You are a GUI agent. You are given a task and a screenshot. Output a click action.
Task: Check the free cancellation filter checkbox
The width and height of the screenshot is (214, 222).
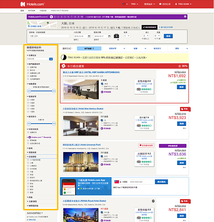click(x=28, y=132)
